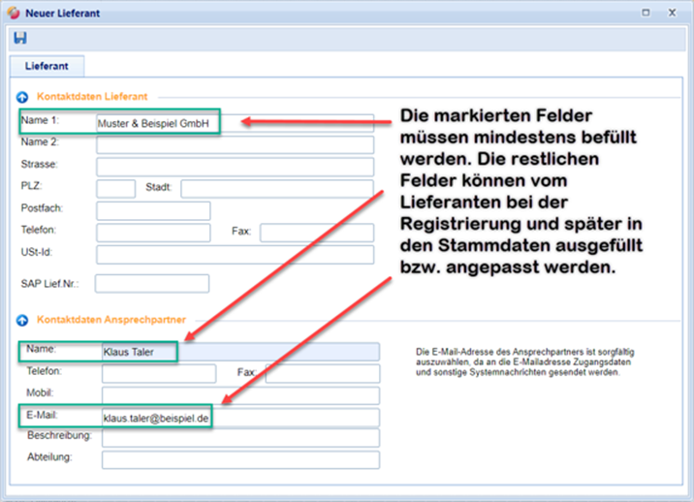Click the supplier Telefon field
This screenshot has width=694, height=502.
tap(153, 232)
